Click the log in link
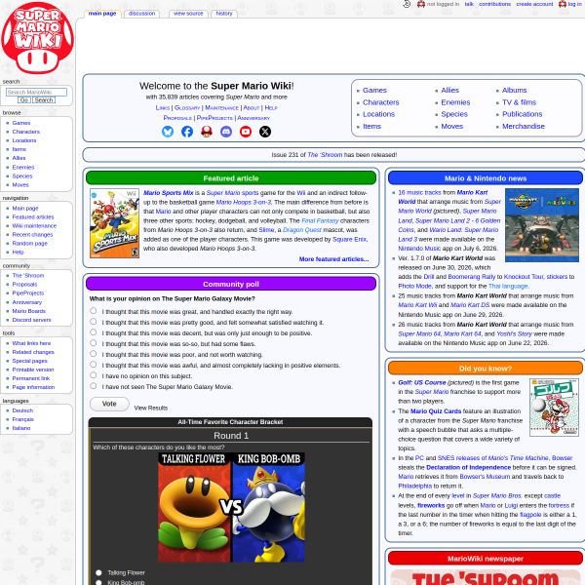The image size is (585, 585). (574, 4)
